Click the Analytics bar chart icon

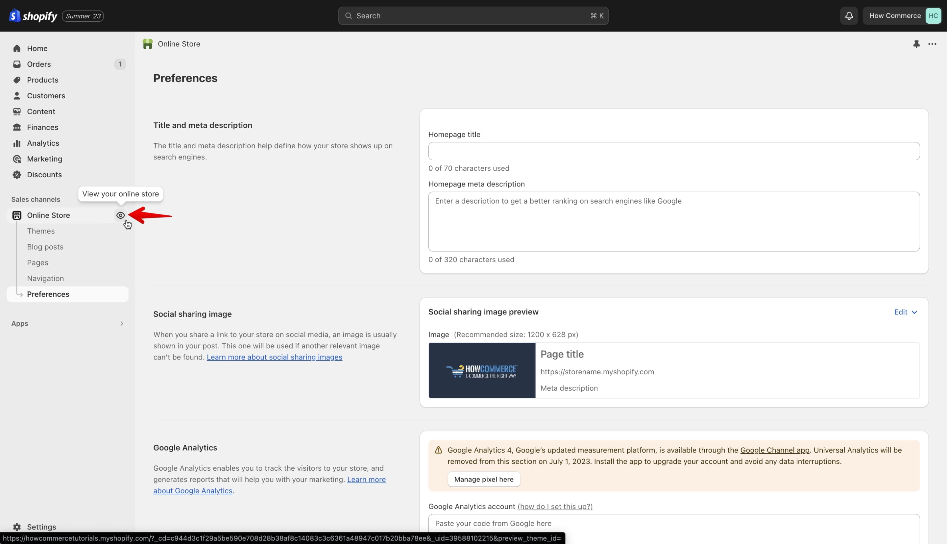pos(17,143)
